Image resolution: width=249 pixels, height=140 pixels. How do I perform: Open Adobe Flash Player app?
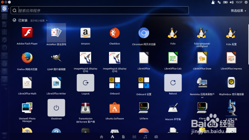(27, 33)
